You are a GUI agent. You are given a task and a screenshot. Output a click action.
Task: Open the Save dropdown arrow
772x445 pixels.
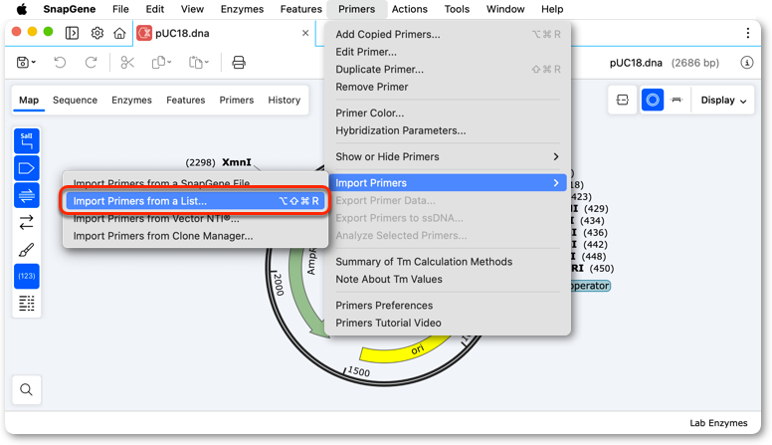(34, 63)
